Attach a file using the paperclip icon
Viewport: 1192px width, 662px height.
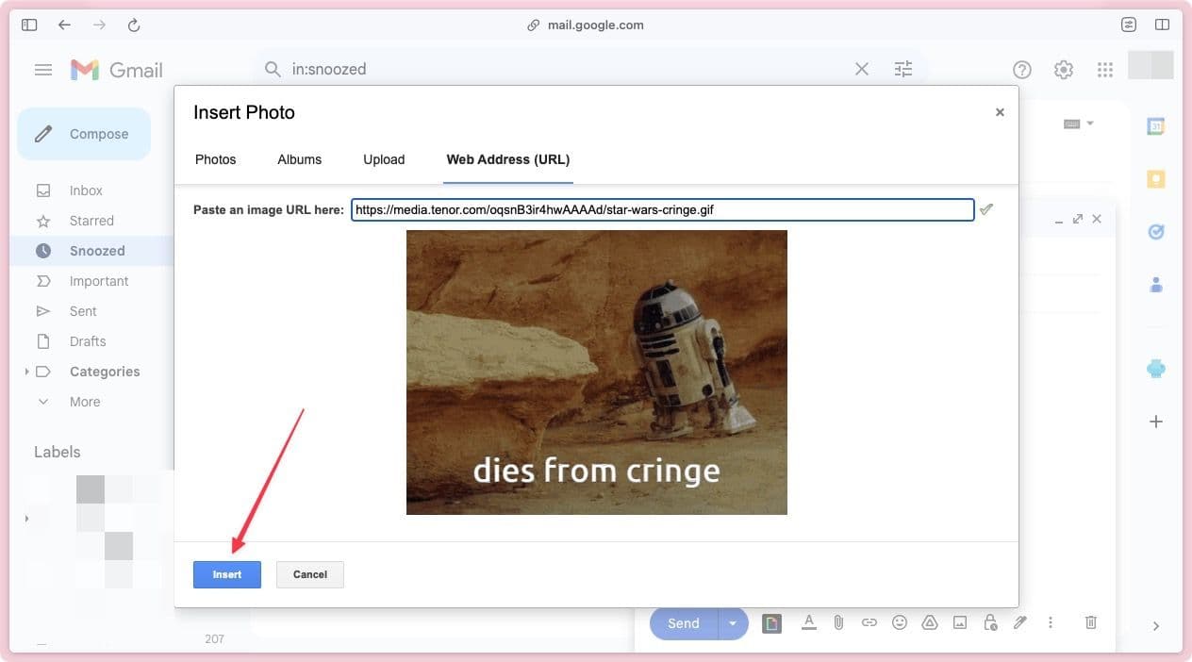coord(838,622)
